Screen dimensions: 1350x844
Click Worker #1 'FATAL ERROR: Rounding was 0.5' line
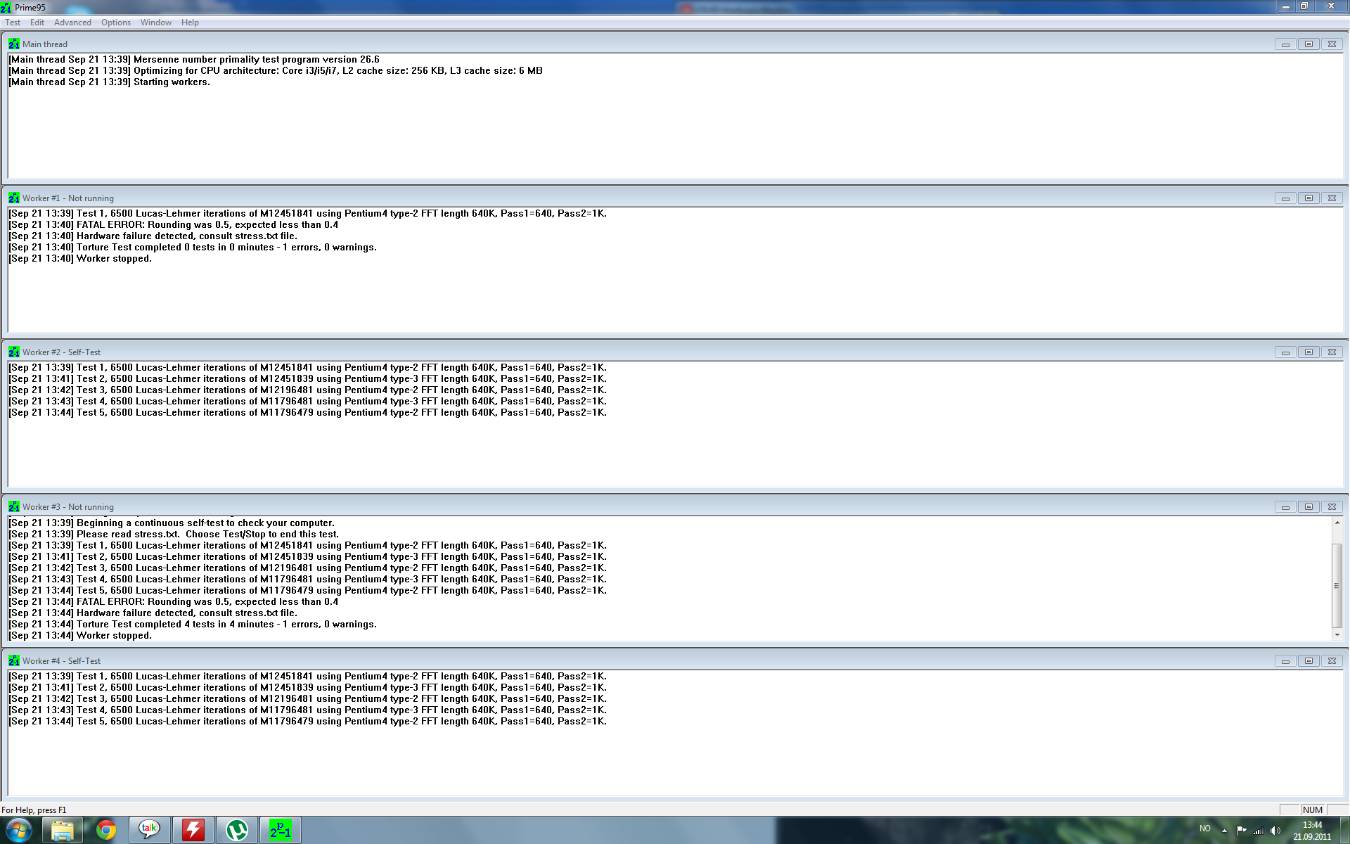click(x=174, y=225)
